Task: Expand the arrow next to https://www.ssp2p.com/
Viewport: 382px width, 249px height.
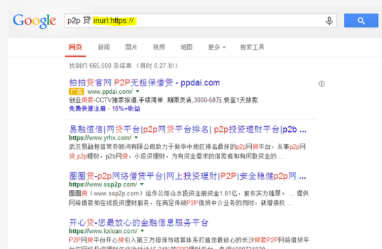Action: click(142, 184)
